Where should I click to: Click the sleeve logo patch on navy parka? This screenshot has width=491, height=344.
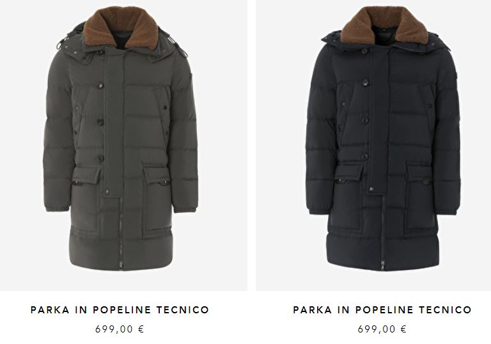(x=457, y=75)
